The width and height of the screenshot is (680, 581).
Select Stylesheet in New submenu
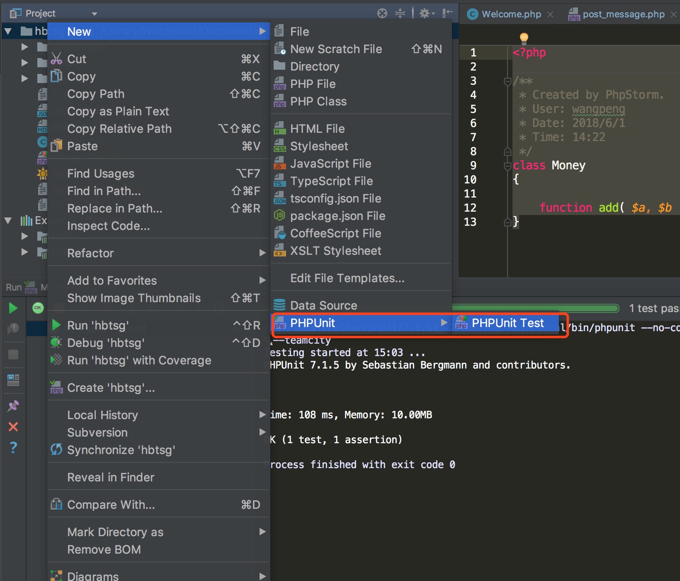point(361,146)
